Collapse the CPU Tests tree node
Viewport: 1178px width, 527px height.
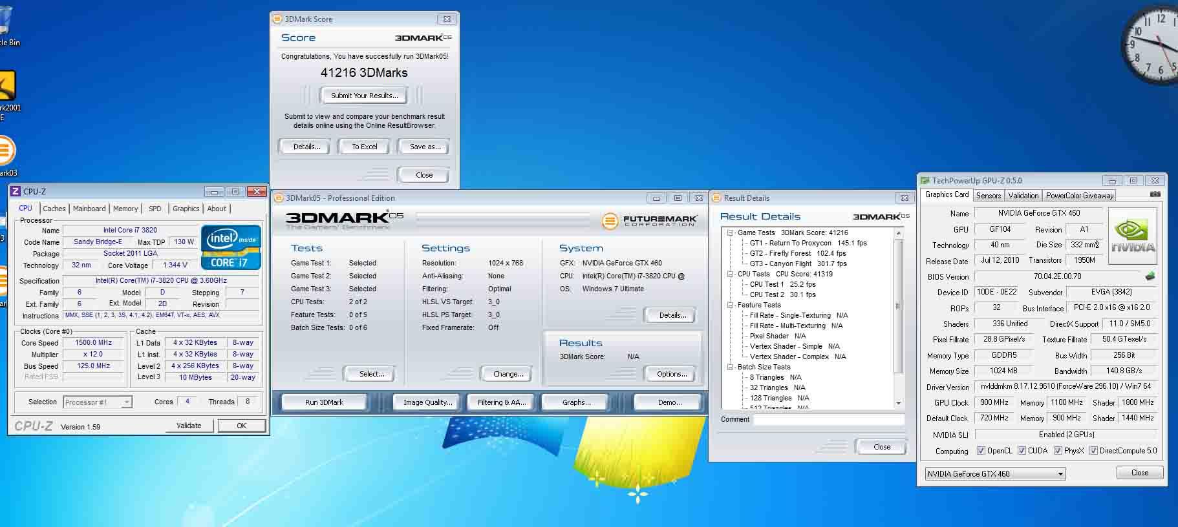(731, 274)
